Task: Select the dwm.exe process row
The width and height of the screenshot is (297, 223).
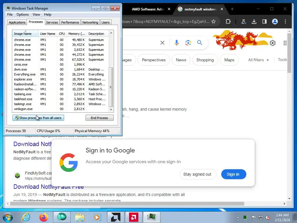Action: pos(60,69)
